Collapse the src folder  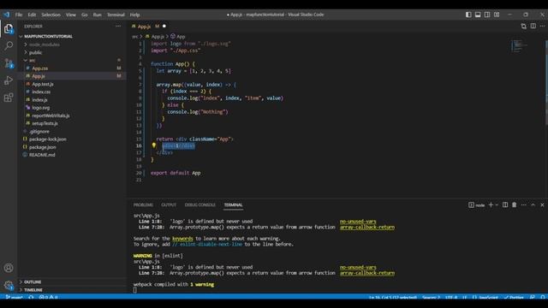[32, 61]
